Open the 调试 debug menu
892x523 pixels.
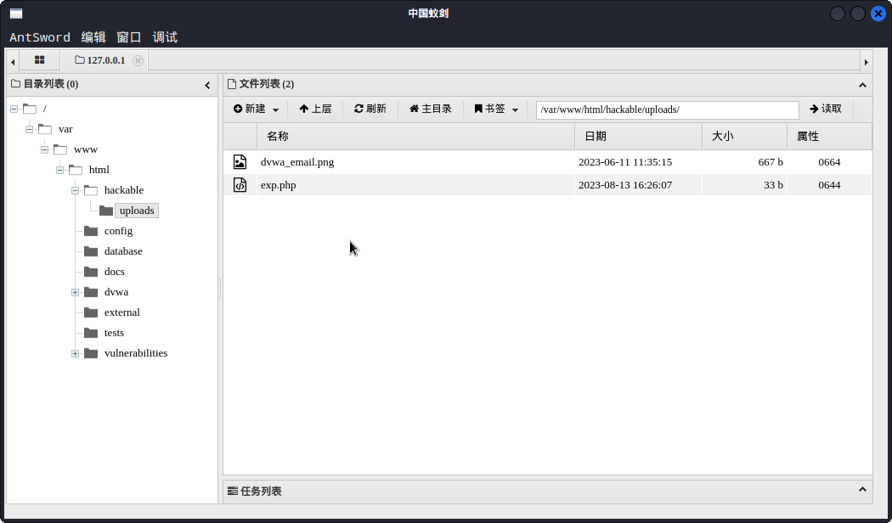click(165, 37)
